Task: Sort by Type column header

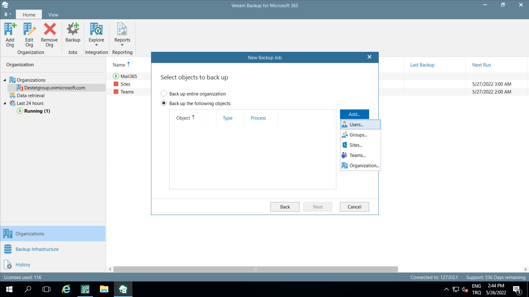Action: [228, 118]
